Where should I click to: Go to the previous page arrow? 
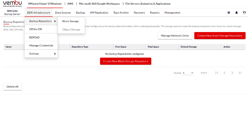coord(224,73)
